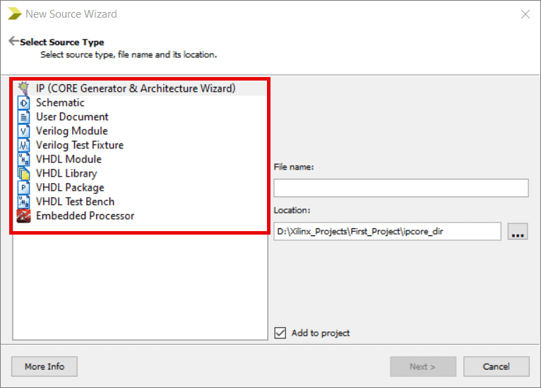Select "Verilog Test Fixture" entry
The height and width of the screenshot is (388, 541).
(x=80, y=145)
